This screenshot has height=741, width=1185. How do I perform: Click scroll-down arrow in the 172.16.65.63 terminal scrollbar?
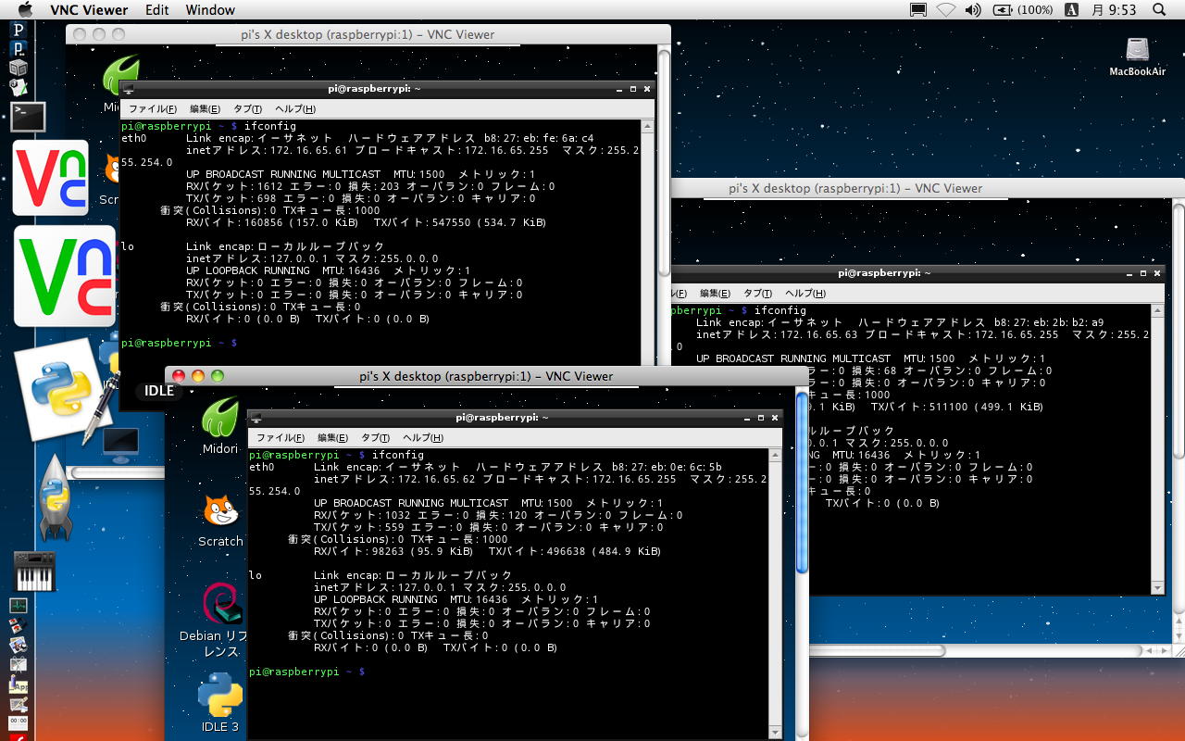tap(1157, 587)
